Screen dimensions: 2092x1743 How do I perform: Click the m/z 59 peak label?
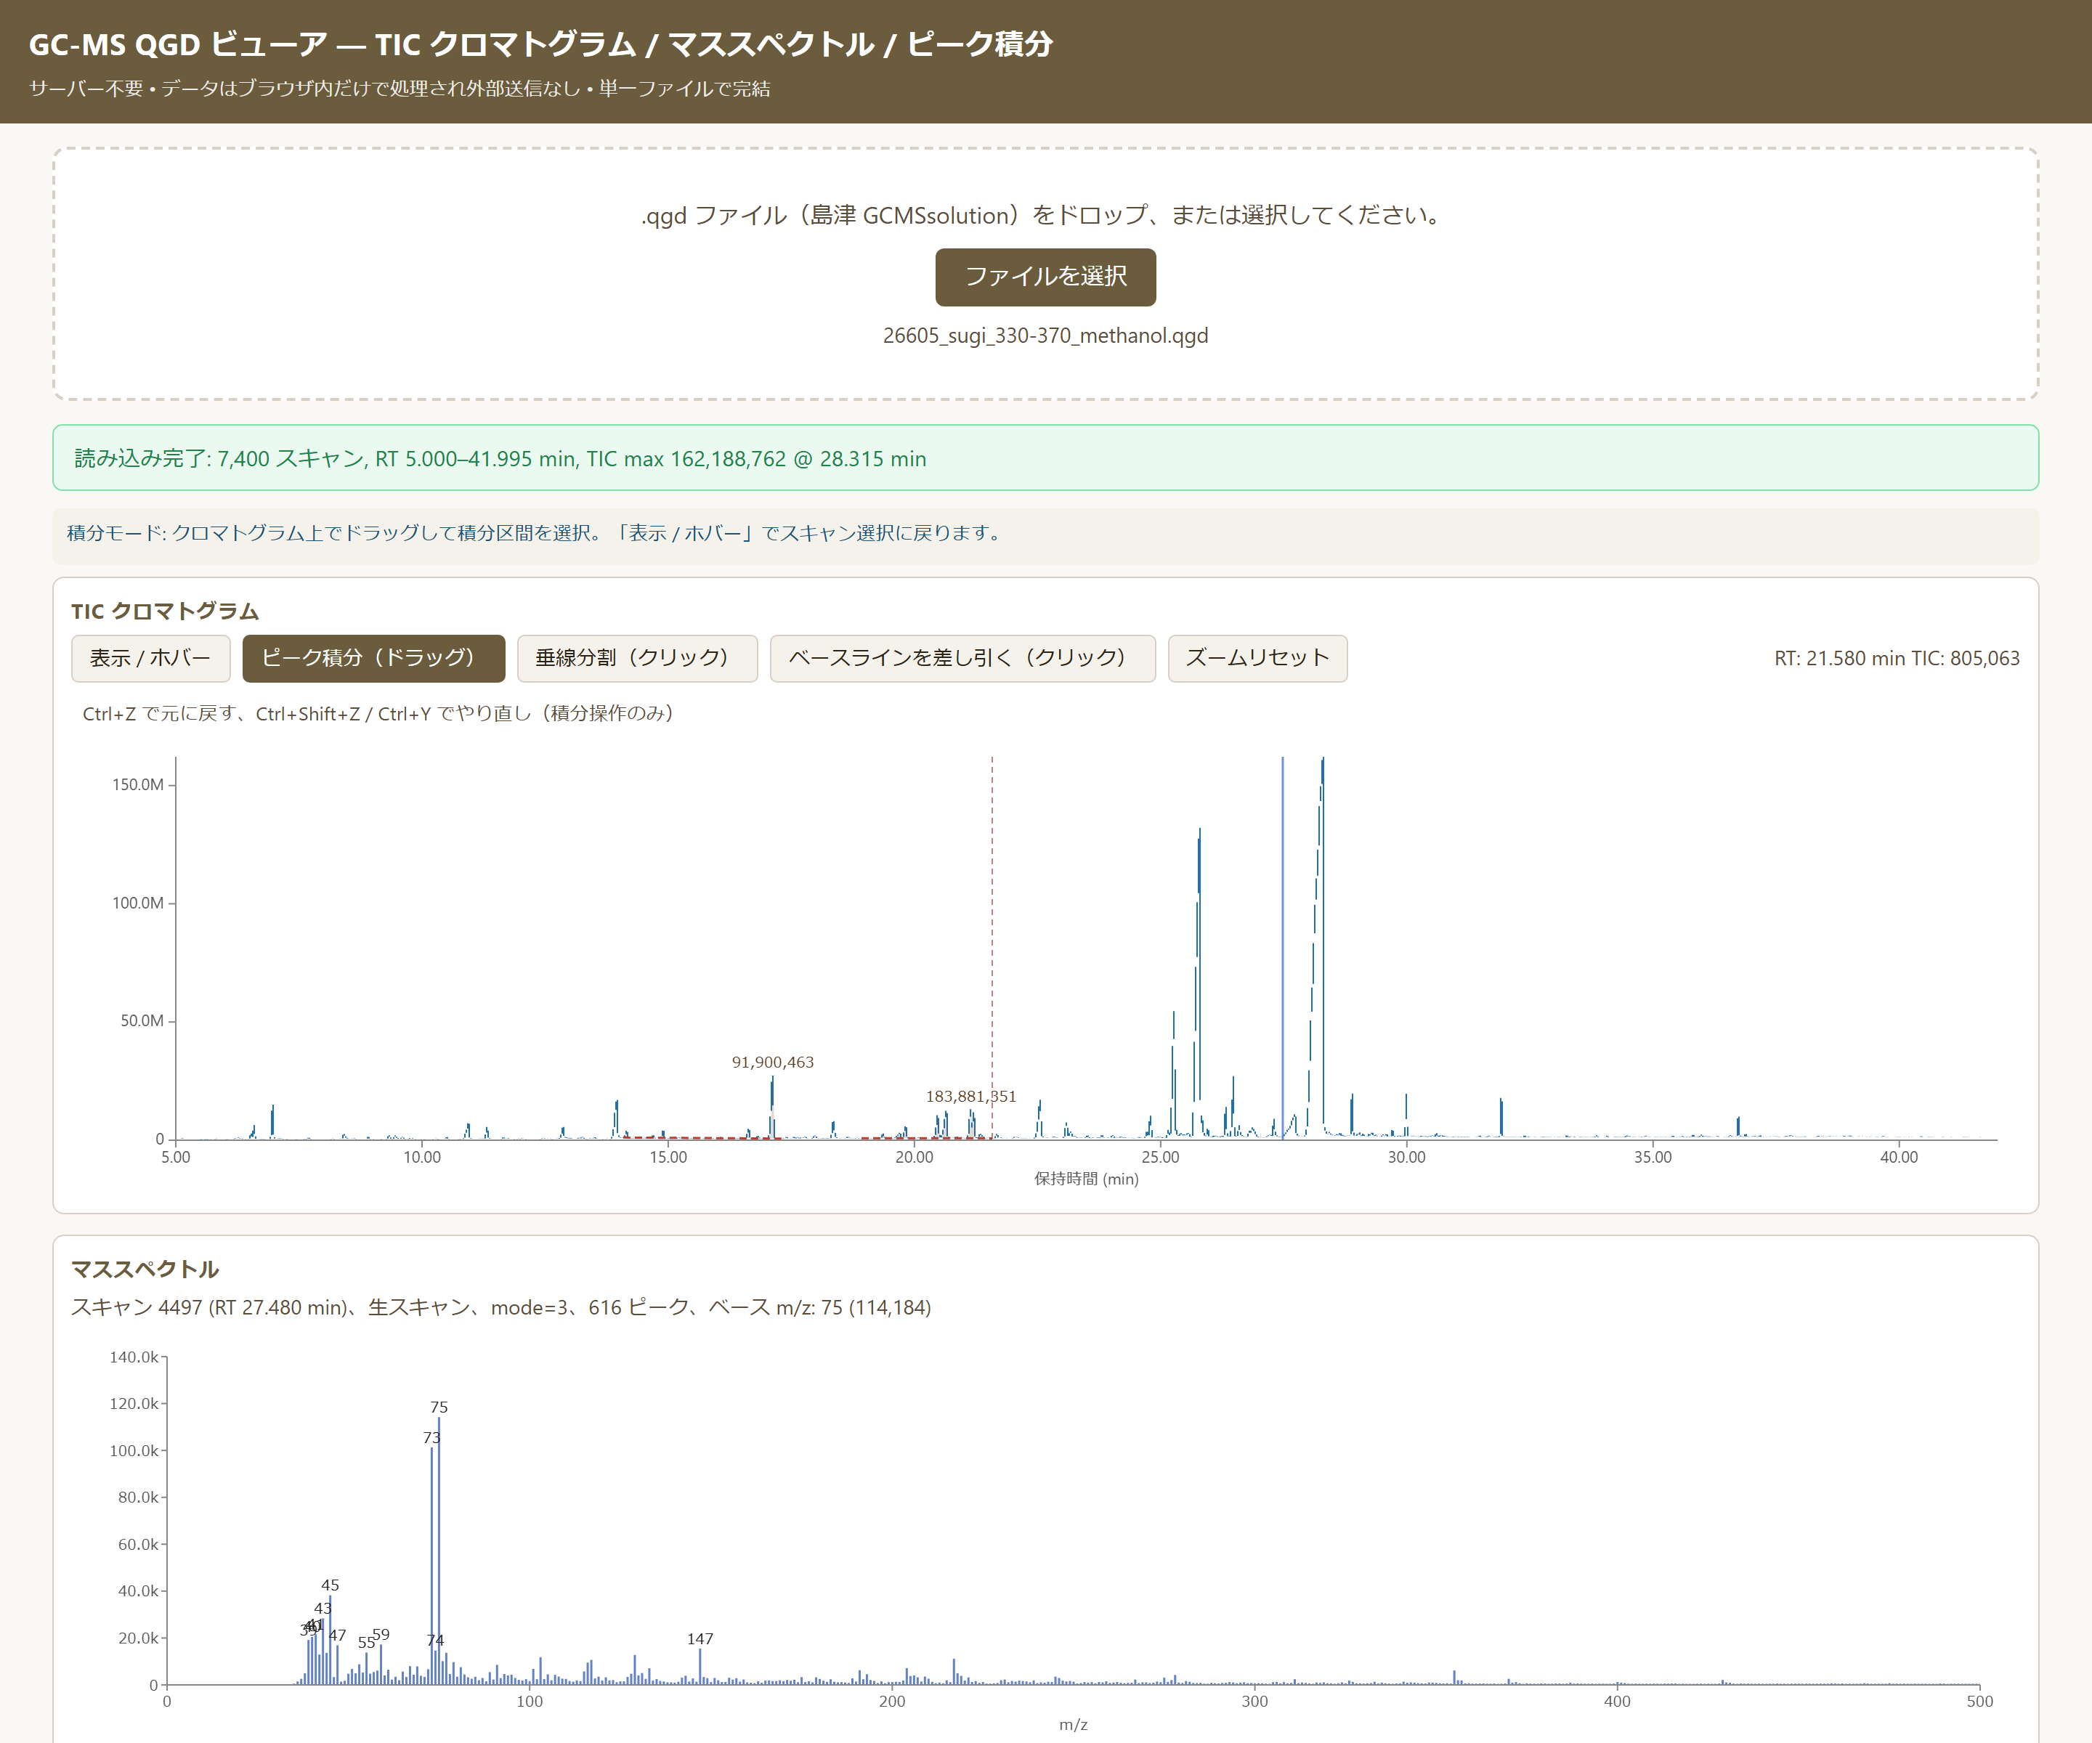(x=381, y=1635)
